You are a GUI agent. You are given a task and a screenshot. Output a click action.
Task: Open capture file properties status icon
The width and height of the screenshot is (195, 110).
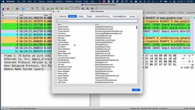point(6,108)
